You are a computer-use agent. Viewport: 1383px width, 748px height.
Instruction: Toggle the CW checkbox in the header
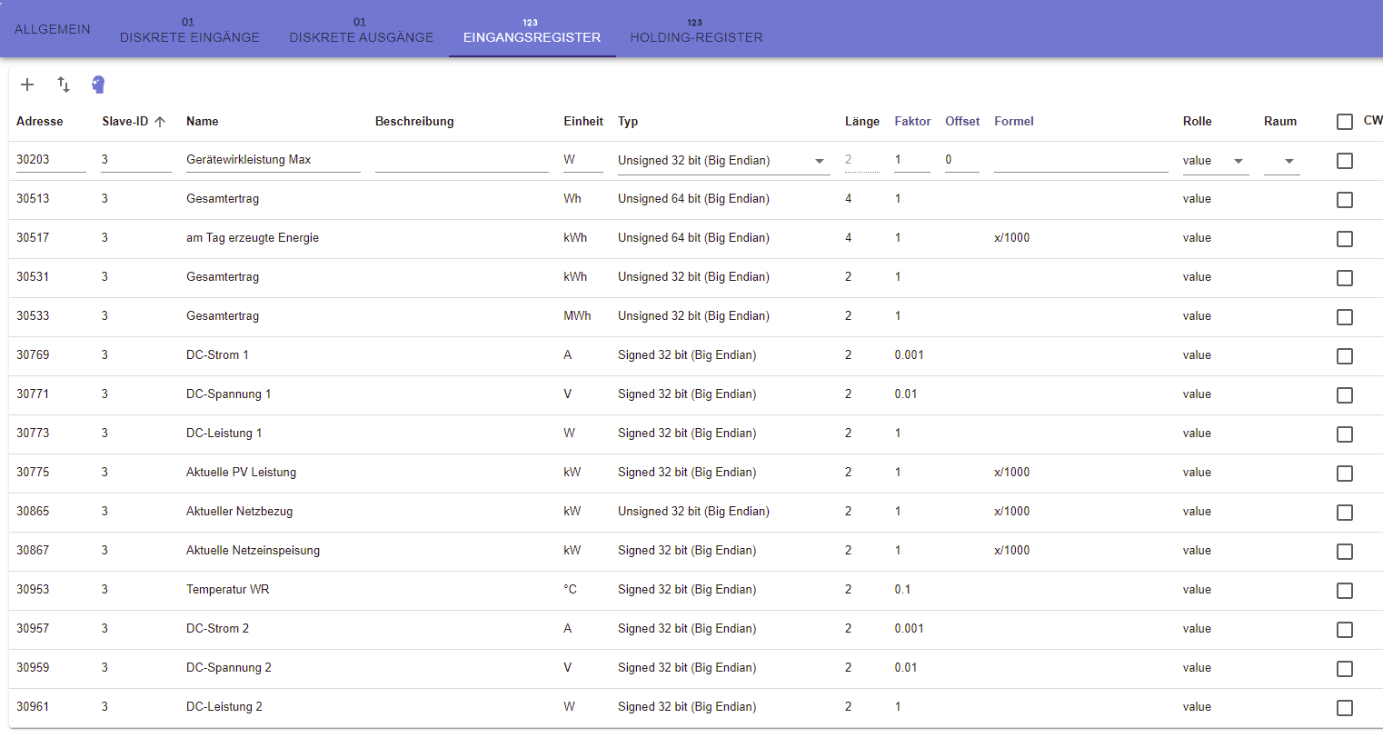click(1345, 122)
